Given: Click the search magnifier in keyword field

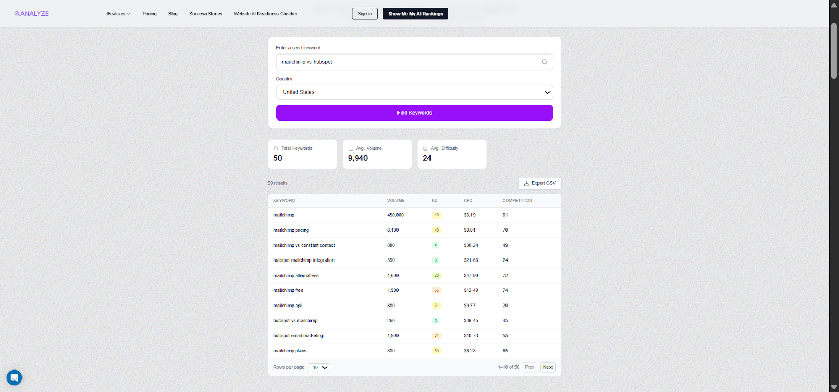Looking at the screenshot, I should [544, 62].
